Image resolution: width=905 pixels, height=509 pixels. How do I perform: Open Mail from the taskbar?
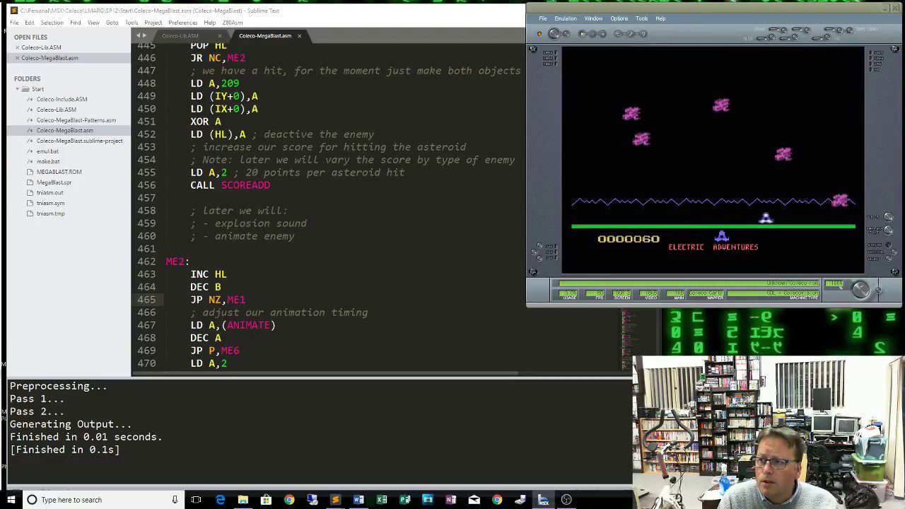pos(474,500)
